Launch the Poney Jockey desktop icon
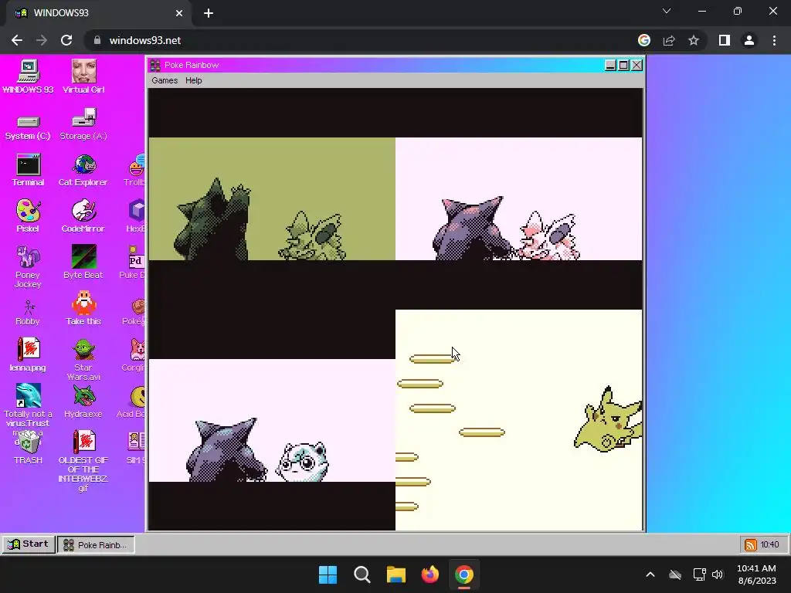Image resolution: width=791 pixels, height=593 pixels. pyautogui.click(x=29, y=267)
